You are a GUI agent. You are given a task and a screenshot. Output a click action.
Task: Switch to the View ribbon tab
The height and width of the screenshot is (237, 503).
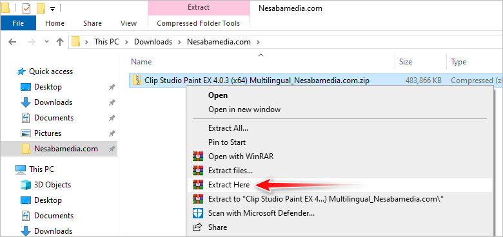pos(128,23)
